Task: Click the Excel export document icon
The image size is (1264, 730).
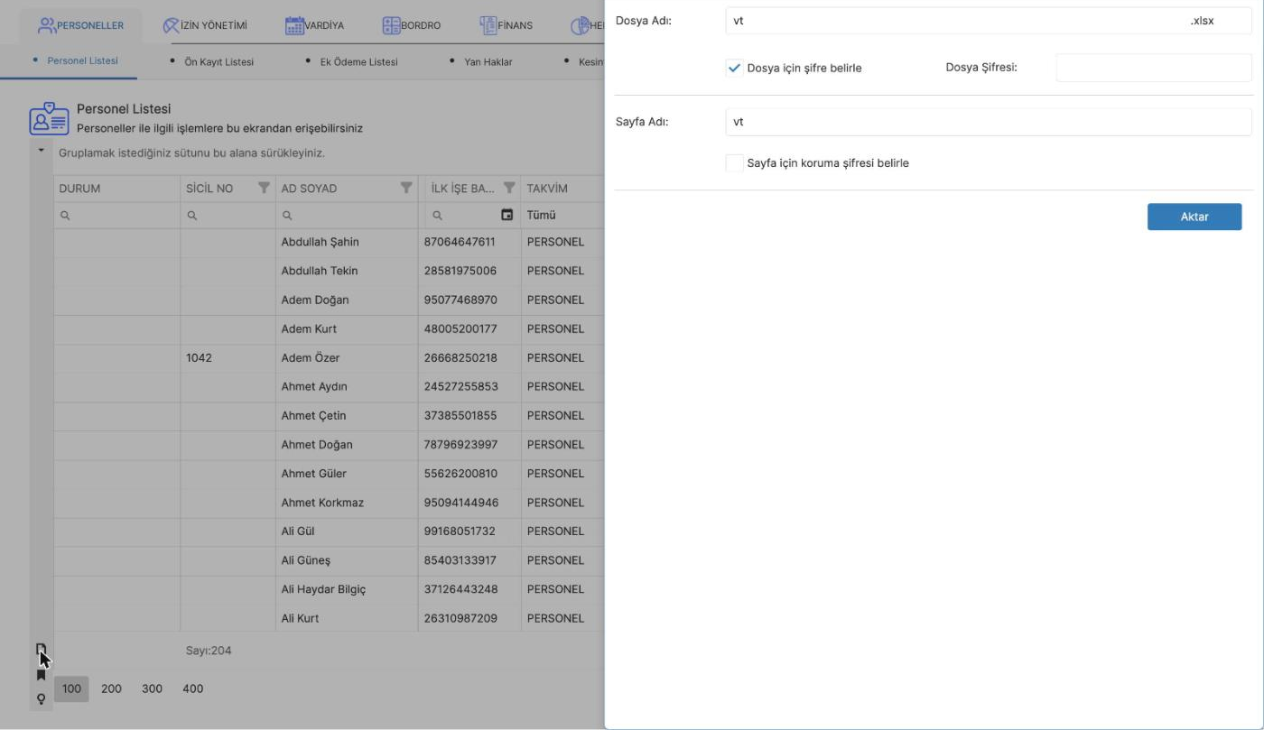Action: 41,650
